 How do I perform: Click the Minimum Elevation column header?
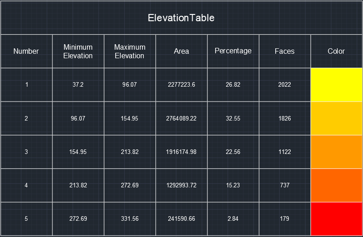78,51
